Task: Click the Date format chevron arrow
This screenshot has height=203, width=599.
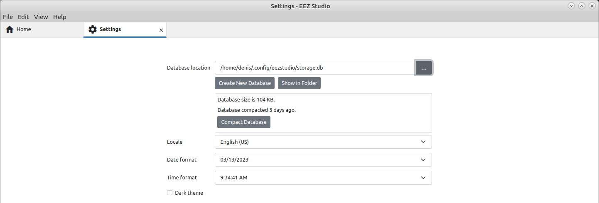Action: coord(423,159)
